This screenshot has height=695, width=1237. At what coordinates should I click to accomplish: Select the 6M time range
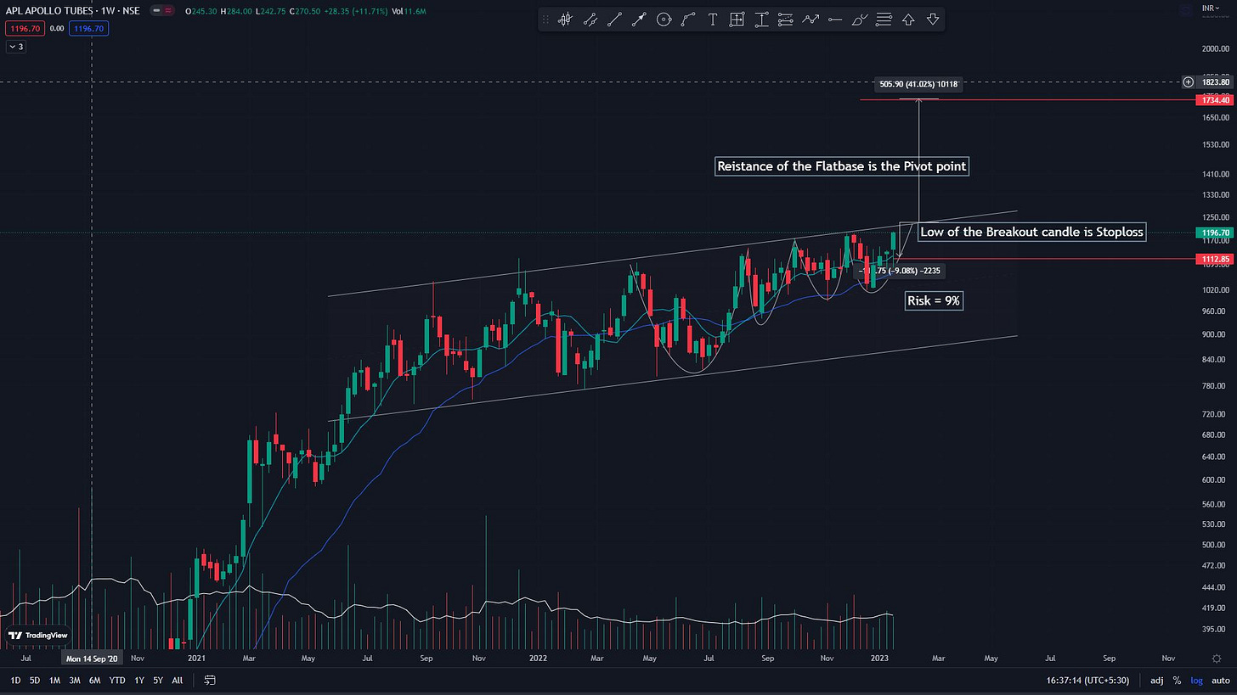coord(94,681)
